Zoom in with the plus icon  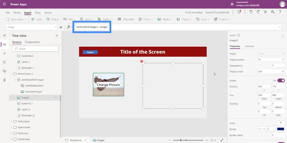tap(207, 140)
